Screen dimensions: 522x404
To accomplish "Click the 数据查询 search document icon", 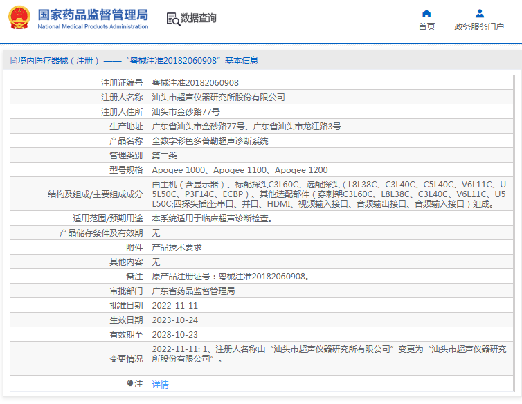I will 173,19.
